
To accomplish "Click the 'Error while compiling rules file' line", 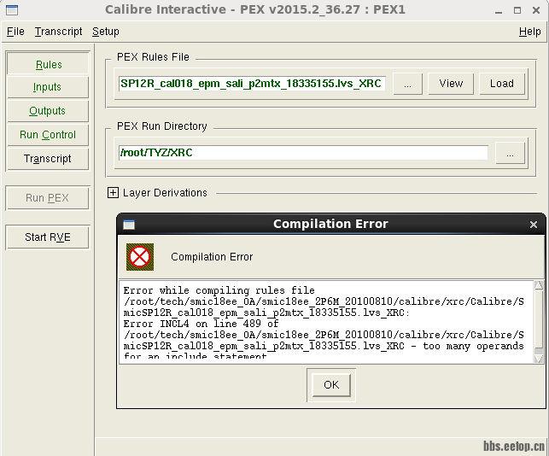I will pos(219,290).
